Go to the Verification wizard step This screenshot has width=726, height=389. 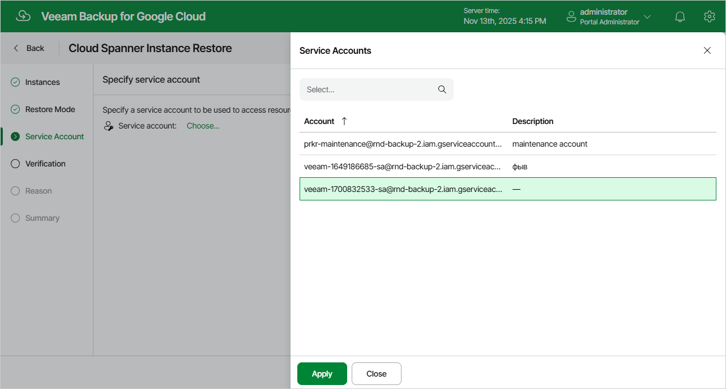tap(45, 164)
